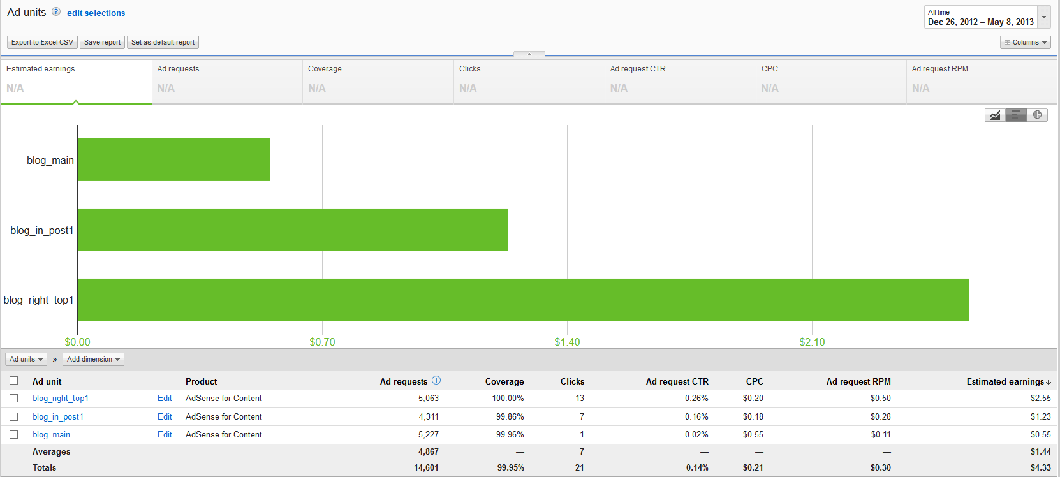Sort by the CPC column header

point(755,381)
